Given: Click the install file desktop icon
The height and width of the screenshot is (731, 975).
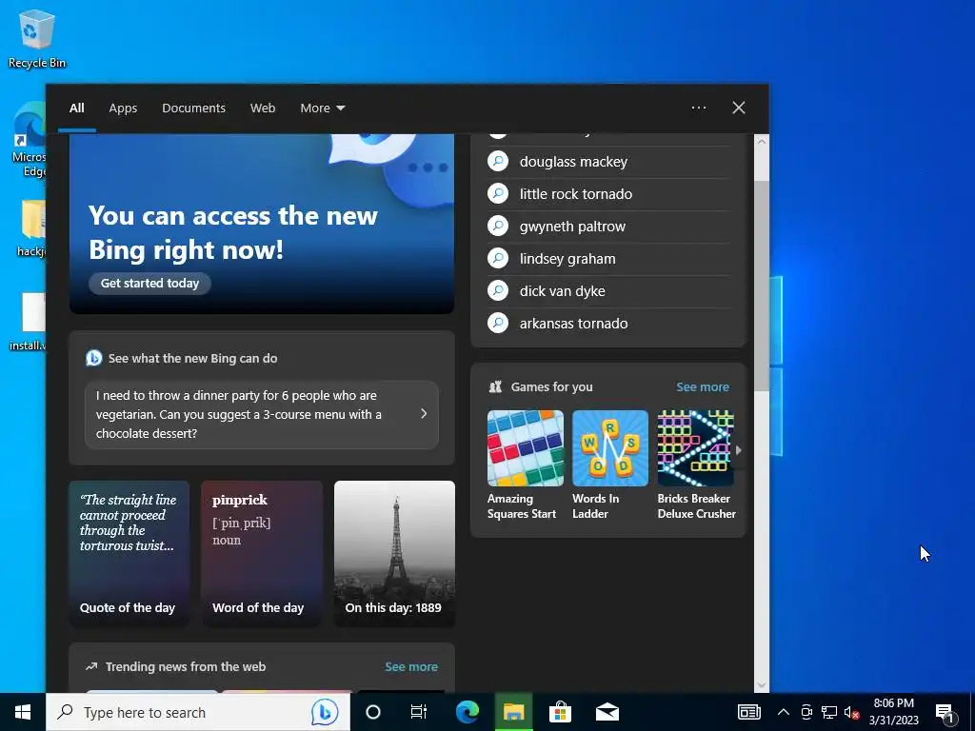Looking at the screenshot, I should 28,322.
